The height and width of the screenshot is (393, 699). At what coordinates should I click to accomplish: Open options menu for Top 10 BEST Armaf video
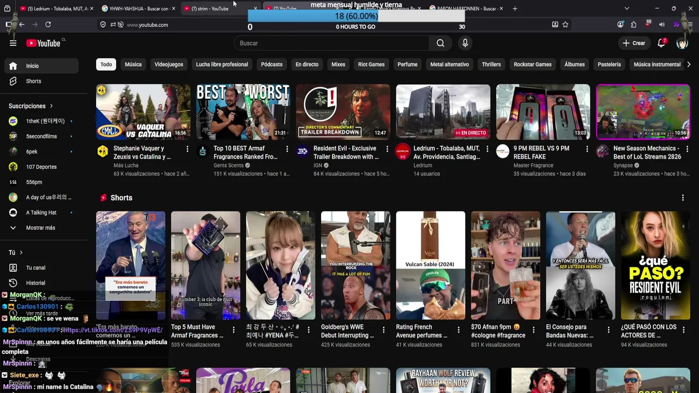(287, 149)
